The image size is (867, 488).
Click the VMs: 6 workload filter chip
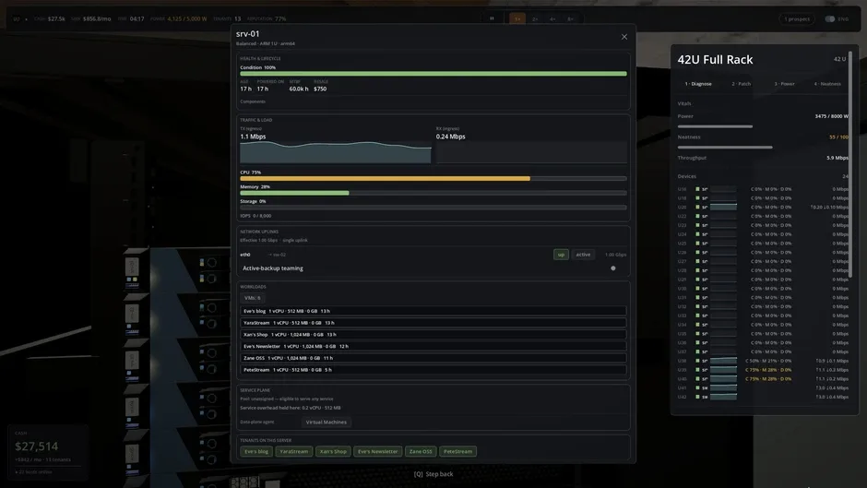coord(252,298)
